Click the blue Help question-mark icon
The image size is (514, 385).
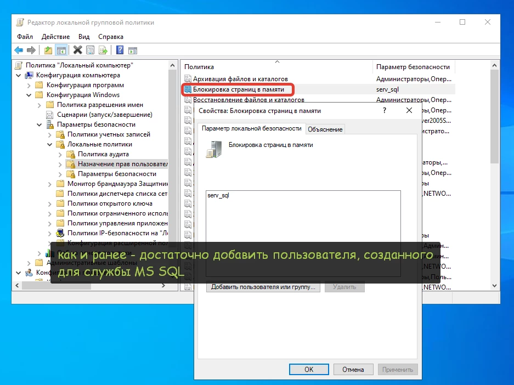[x=120, y=50]
